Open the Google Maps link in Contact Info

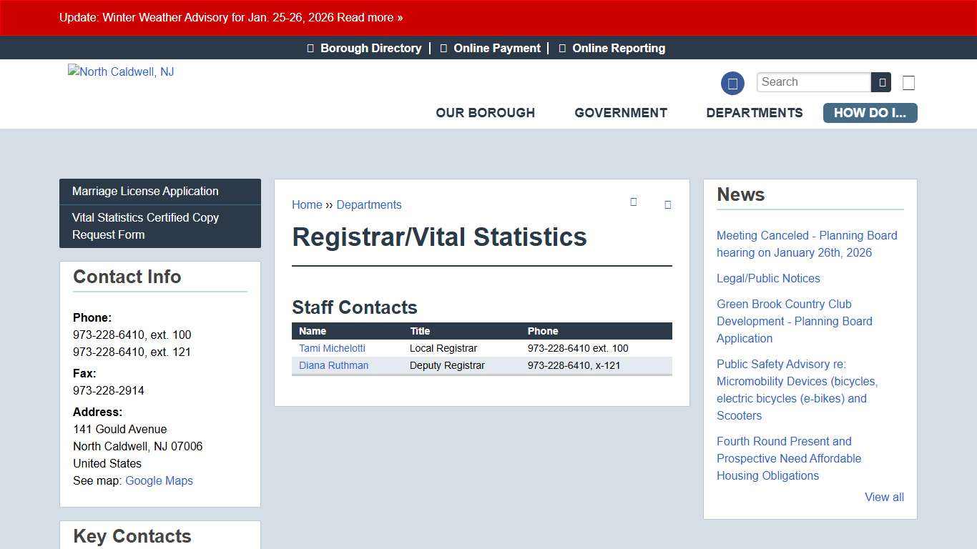click(159, 480)
